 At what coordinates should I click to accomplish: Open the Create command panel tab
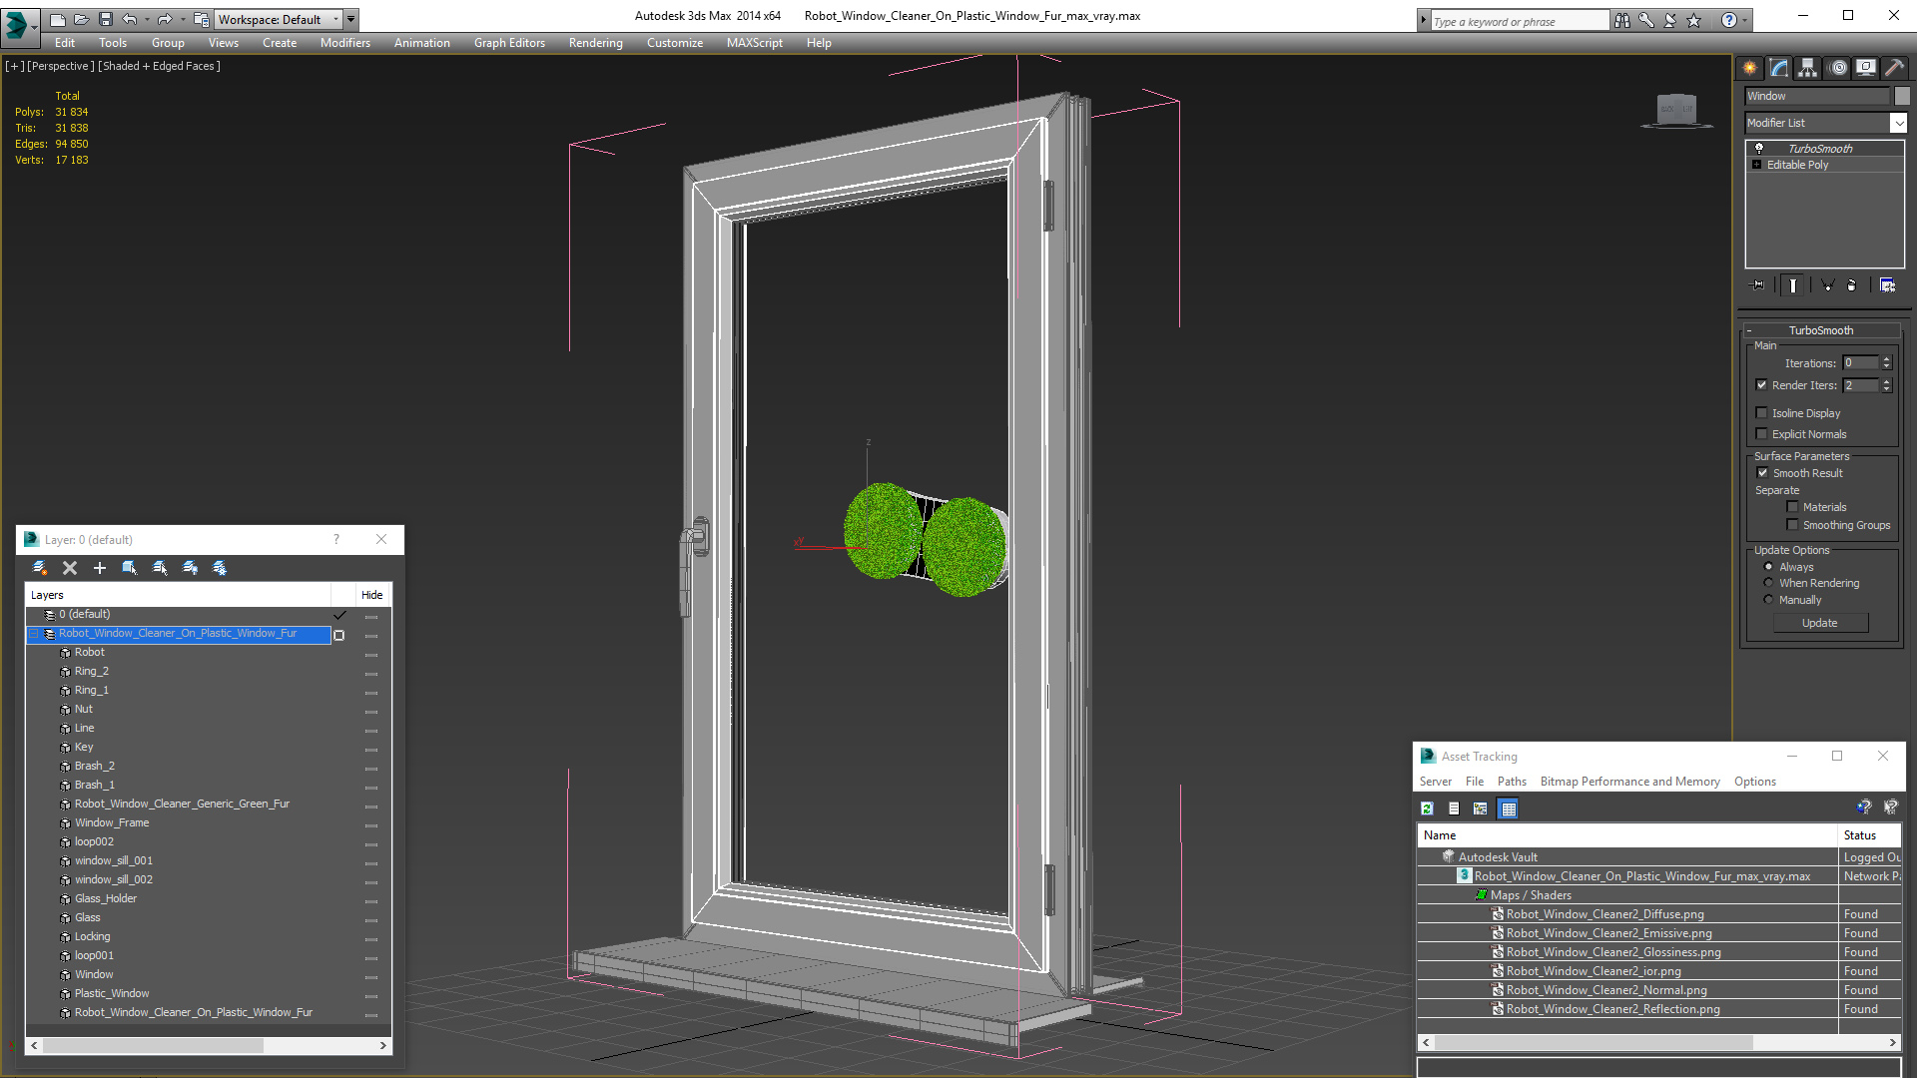1749,68
